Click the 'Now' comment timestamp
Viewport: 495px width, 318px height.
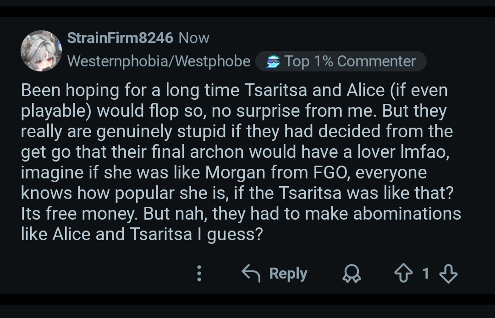click(194, 38)
